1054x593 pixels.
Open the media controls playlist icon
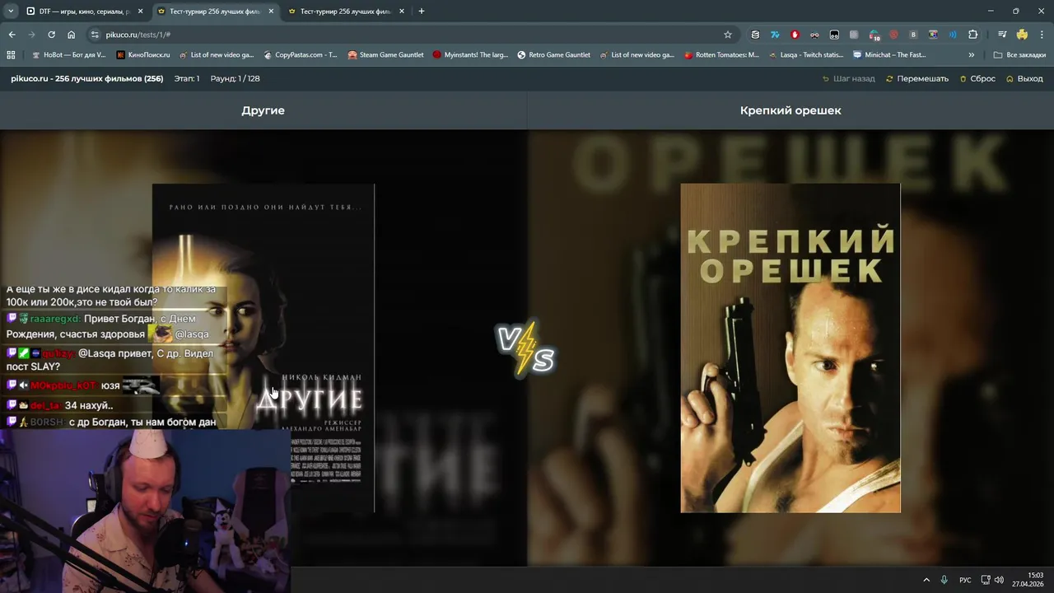(1002, 35)
